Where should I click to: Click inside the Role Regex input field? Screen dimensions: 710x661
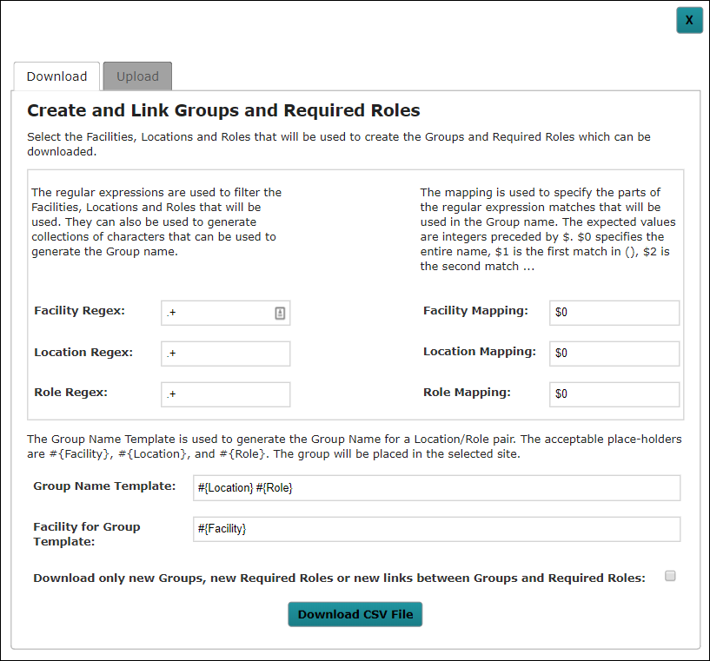coord(225,394)
